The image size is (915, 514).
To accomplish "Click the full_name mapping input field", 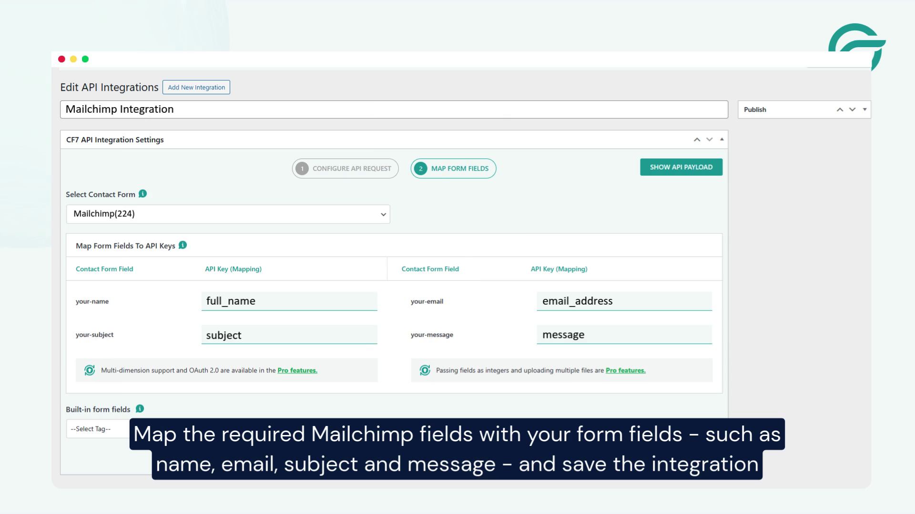I will pos(289,301).
